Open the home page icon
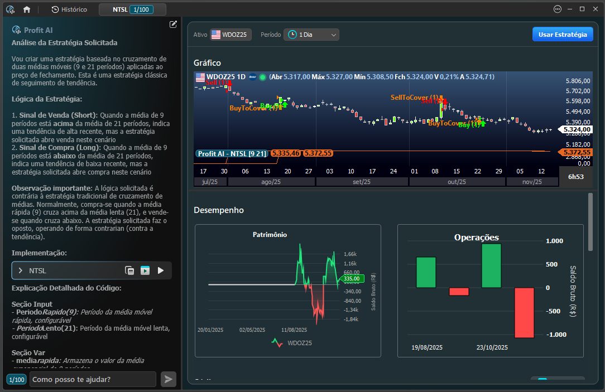Image resolution: width=605 pixels, height=392 pixels. click(27, 9)
